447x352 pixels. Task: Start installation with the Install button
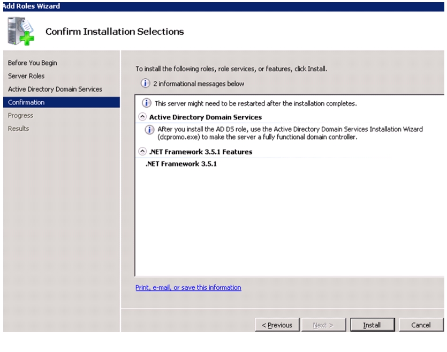pos(372,325)
